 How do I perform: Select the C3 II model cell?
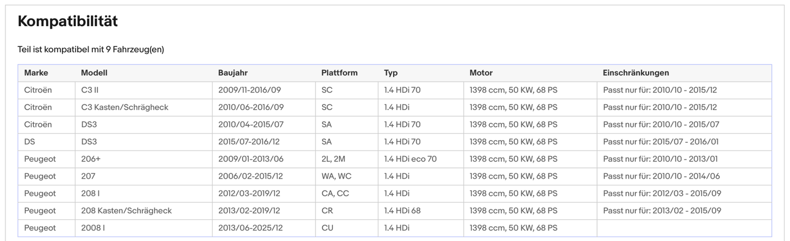pos(90,91)
